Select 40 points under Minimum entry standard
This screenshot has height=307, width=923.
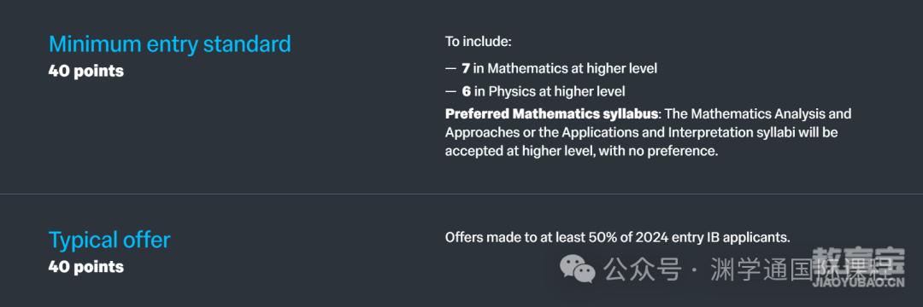(x=86, y=71)
